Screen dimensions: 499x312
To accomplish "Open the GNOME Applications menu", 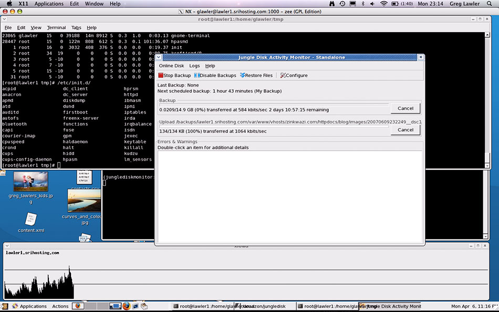I will (x=29, y=306).
